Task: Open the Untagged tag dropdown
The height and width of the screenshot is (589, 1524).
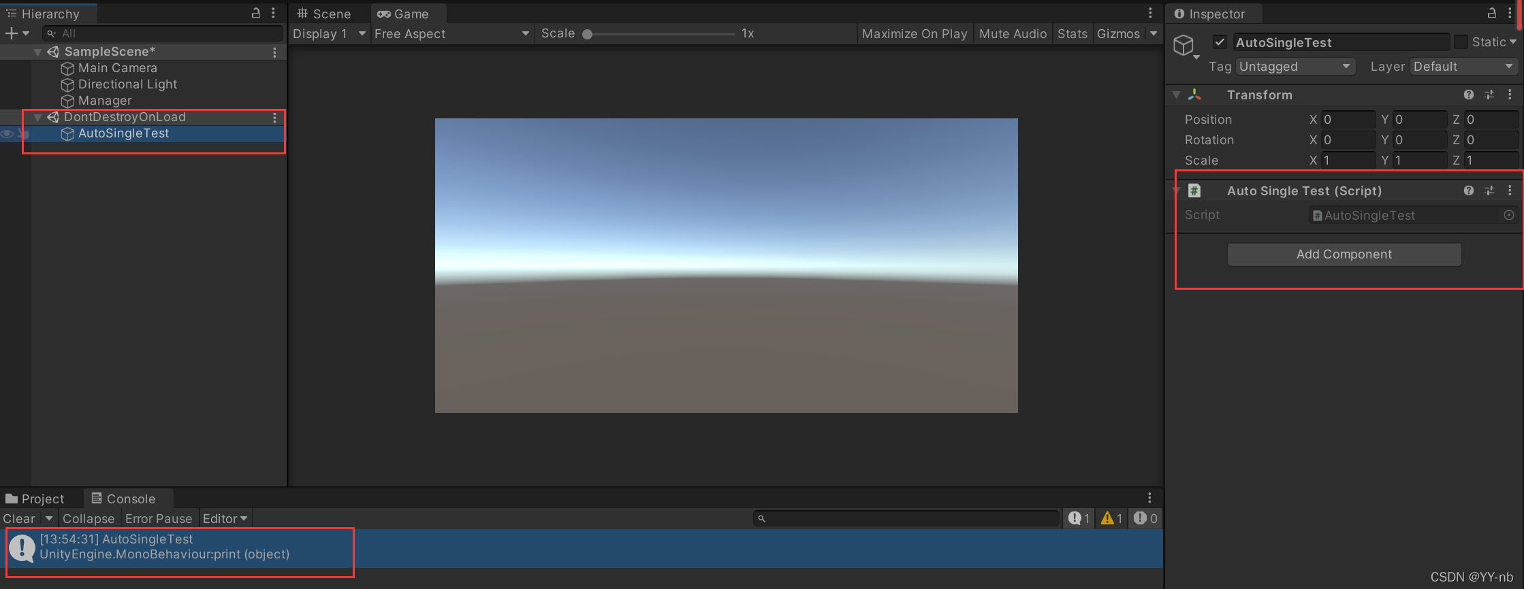Action: click(1295, 67)
